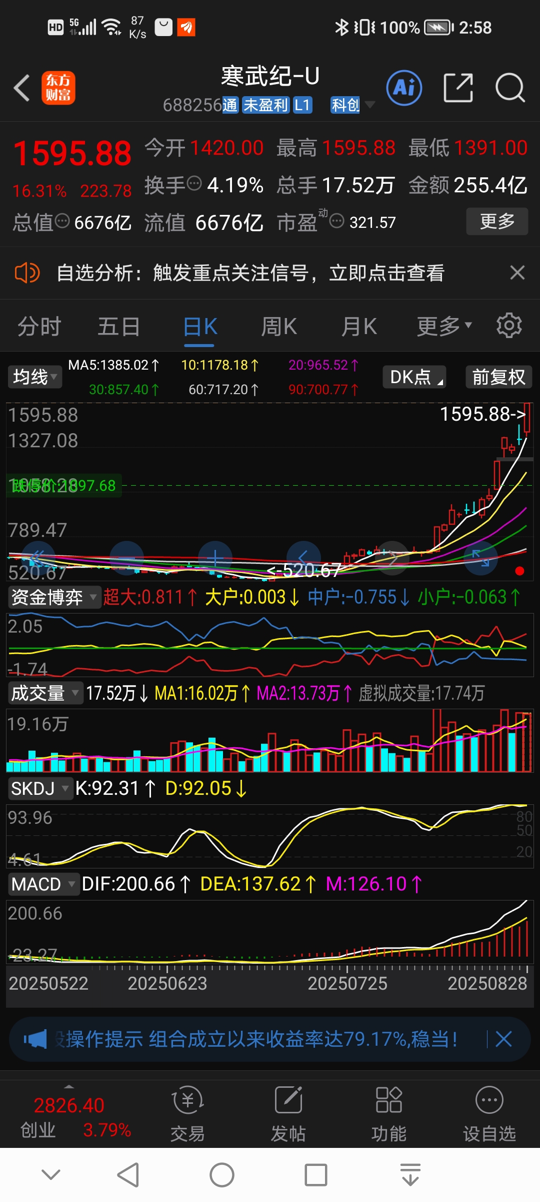Tap the speaker icon beside 自选分析
Image resolution: width=540 pixels, height=1202 pixels.
click(x=27, y=273)
